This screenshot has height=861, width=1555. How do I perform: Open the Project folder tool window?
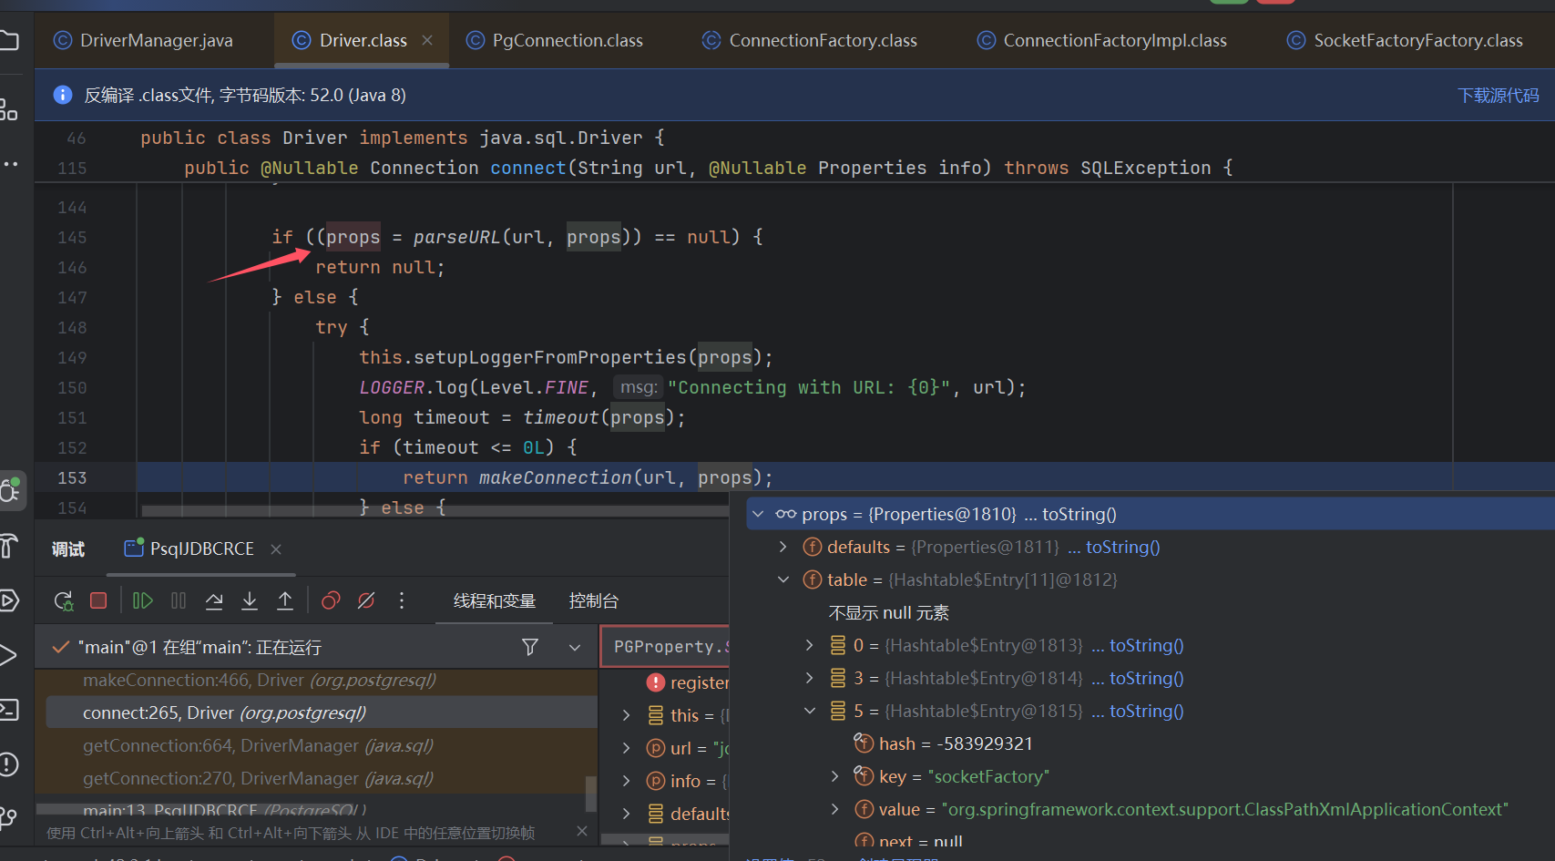tap(7, 40)
